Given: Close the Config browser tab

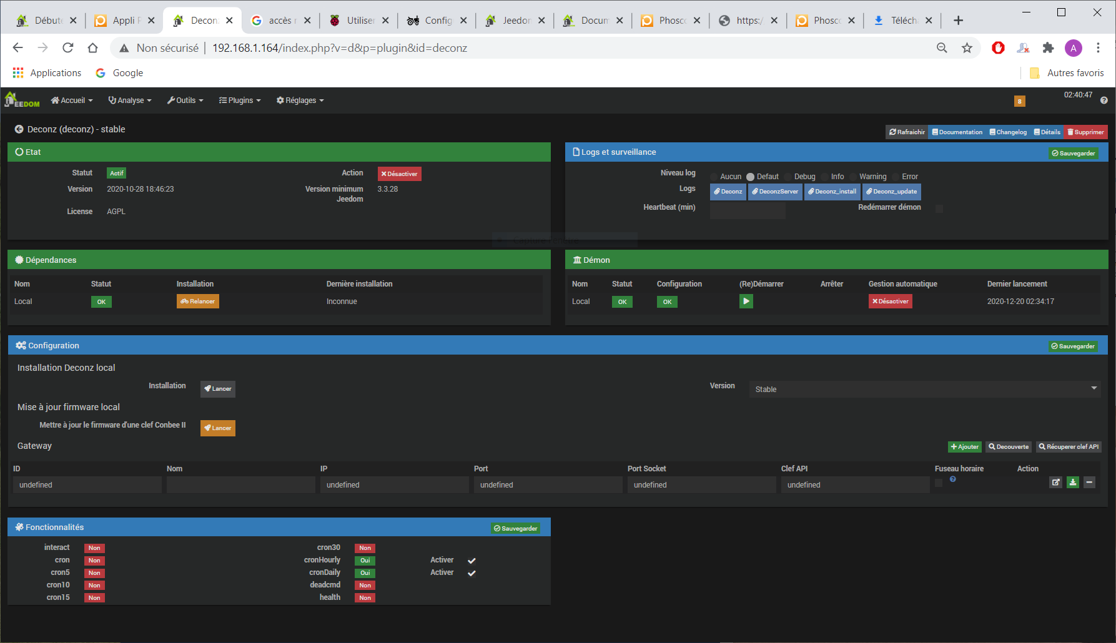Looking at the screenshot, I should click(x=463, y=21).
